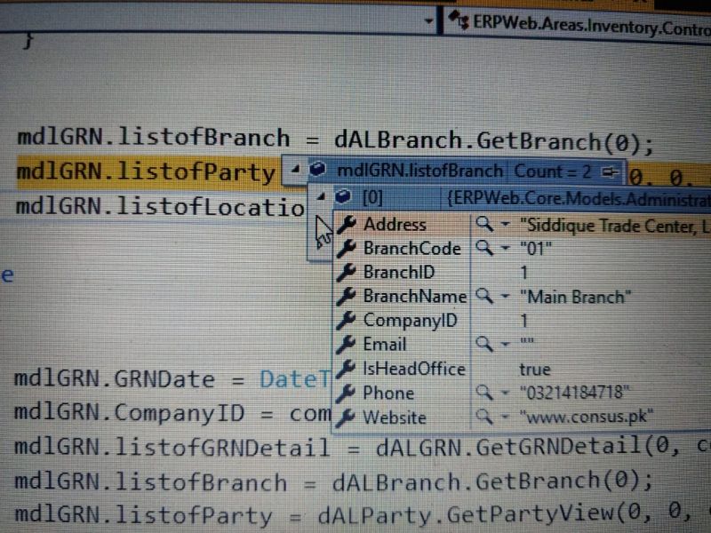Open text visualizer magnifier for Email
The height and width of the screenshot is (533, 711).
click(x=484, y=344)
